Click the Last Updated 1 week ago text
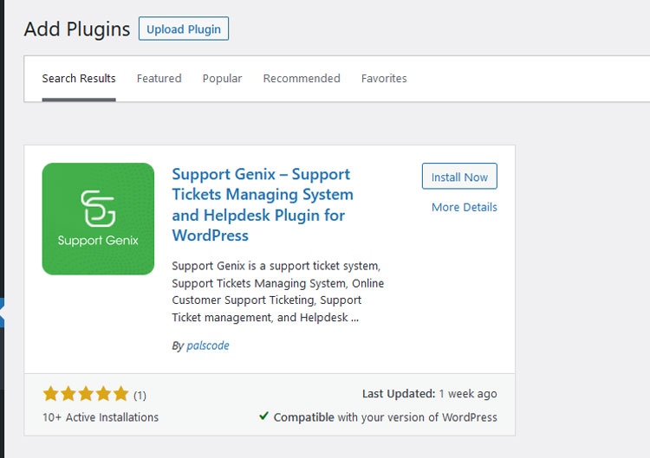The image size is (650, 458). tap(430, 393)
